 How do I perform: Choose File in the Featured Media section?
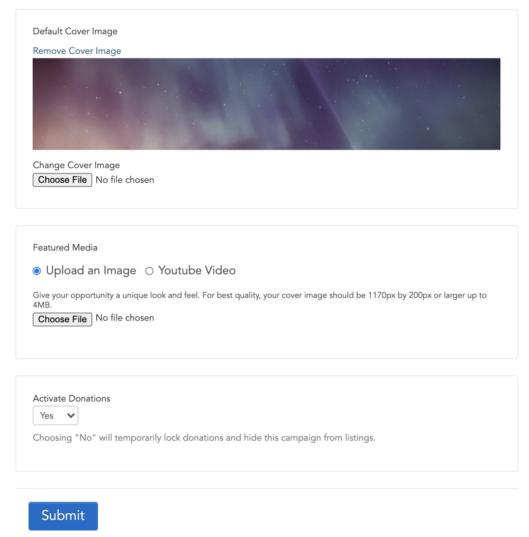62,320
